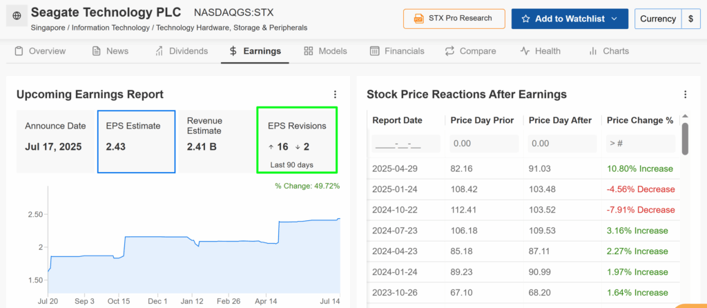The image size is (707, 308).
Task: Click the Health pulse icon
Action: (x=525, y=51)
